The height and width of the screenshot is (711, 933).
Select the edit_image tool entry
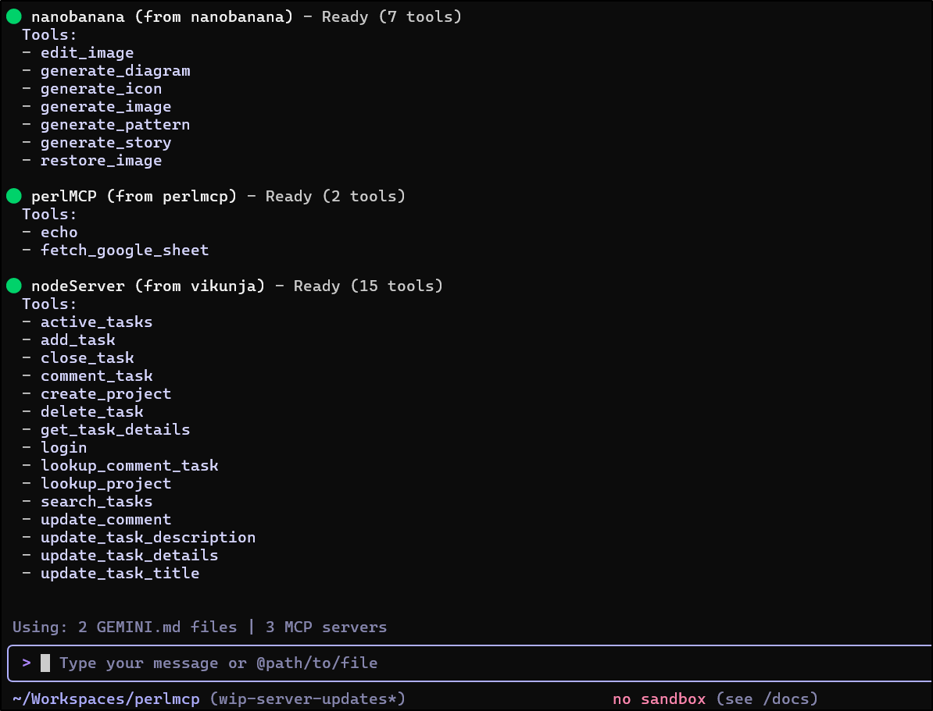[x=87, y=53]
